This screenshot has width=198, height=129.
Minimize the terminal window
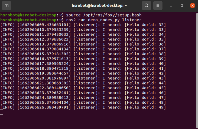point(171,6)
